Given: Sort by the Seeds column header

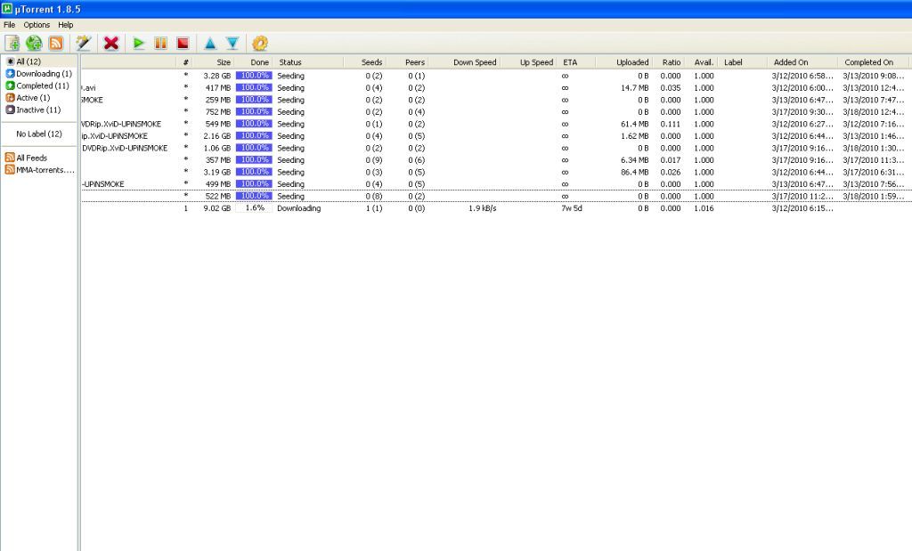Looking at the screenshot, I should 364,62.
